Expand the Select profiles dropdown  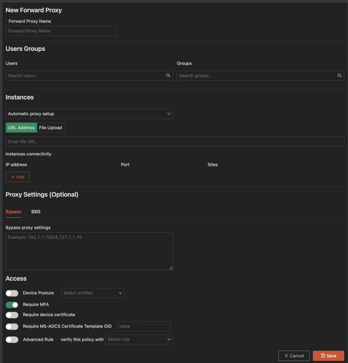click(93, 293)
